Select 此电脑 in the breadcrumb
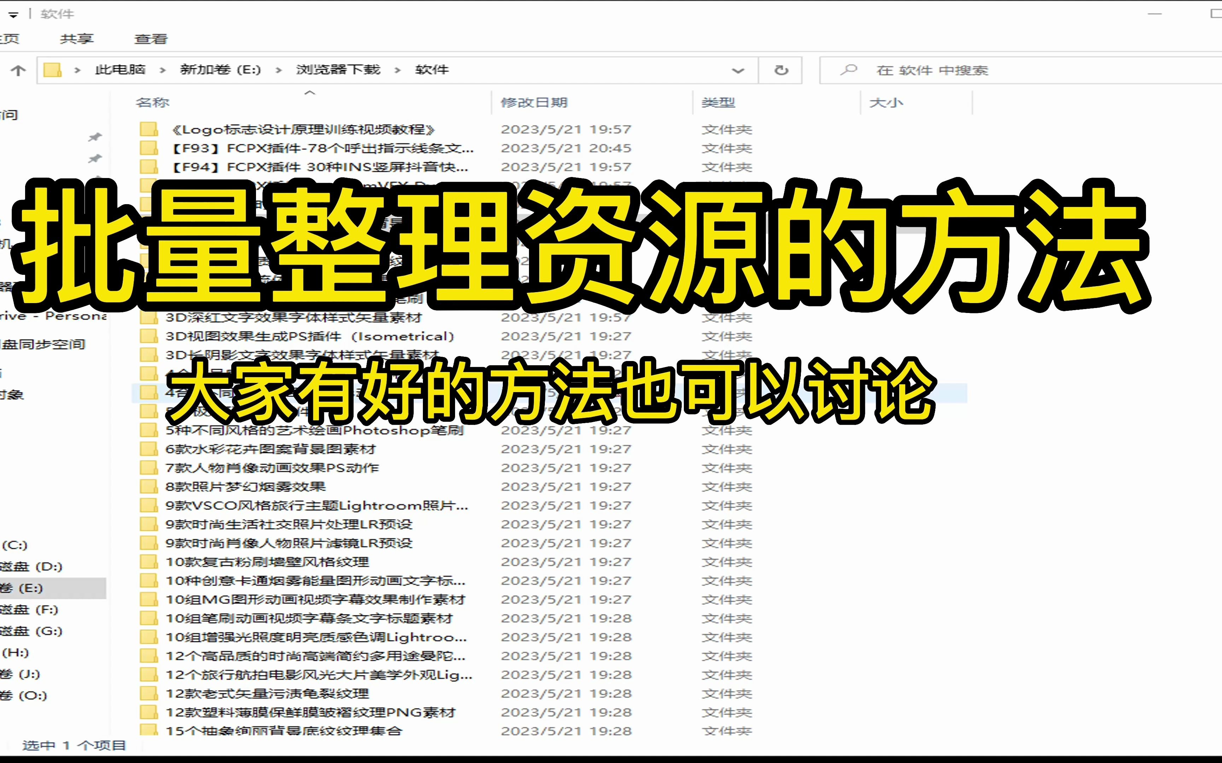Viewport: 1222px width, 763px height. (120, 70)
